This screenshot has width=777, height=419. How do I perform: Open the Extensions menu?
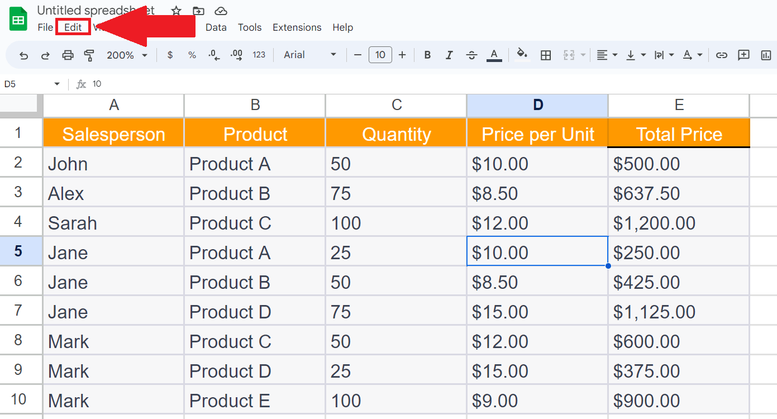(x=297, y=27)
